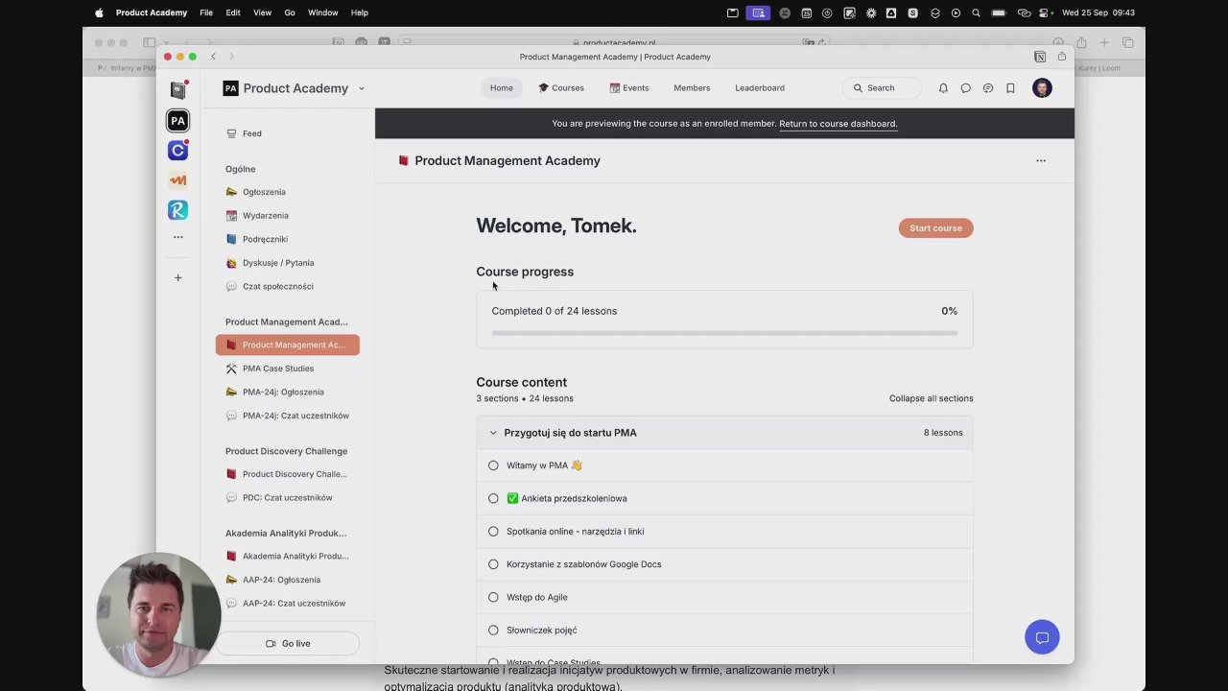This screenshot has height=691, width=1228.
Task: Select Product Management Ac... highlighted sidebar item
Action: pos(287,345)
